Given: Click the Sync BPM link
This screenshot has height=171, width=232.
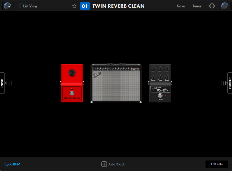Looking at the screenshot, I should (x=12, y=164).
